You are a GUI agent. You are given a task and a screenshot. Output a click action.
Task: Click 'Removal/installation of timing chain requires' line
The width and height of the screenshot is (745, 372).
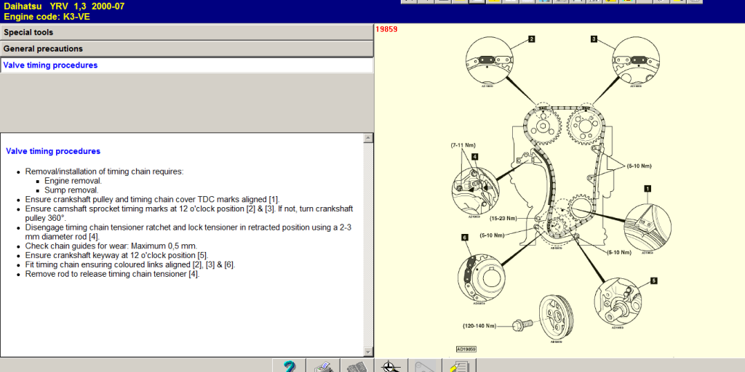tap(104, 171)
